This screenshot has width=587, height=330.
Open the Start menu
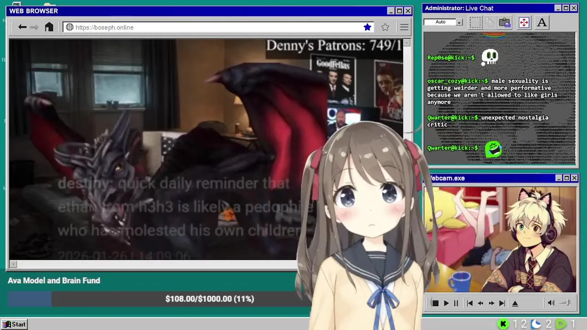click(x=14, y=324)
